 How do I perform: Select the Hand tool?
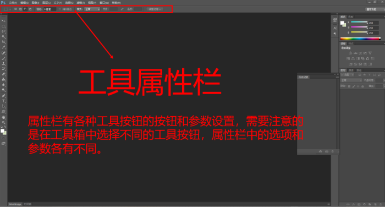tap(3, 117)
